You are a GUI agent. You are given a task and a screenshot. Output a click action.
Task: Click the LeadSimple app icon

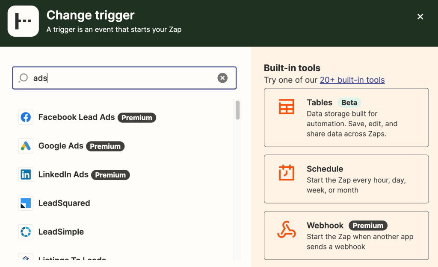coord(26,232)
